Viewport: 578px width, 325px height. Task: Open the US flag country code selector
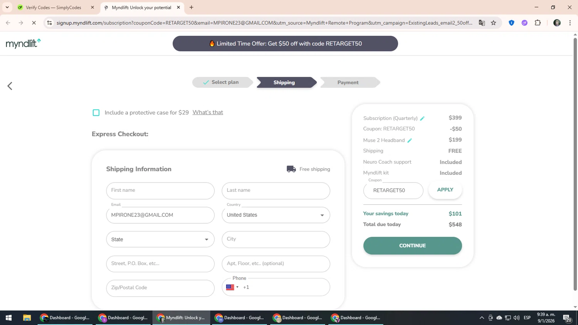click(x=232, y=287)
